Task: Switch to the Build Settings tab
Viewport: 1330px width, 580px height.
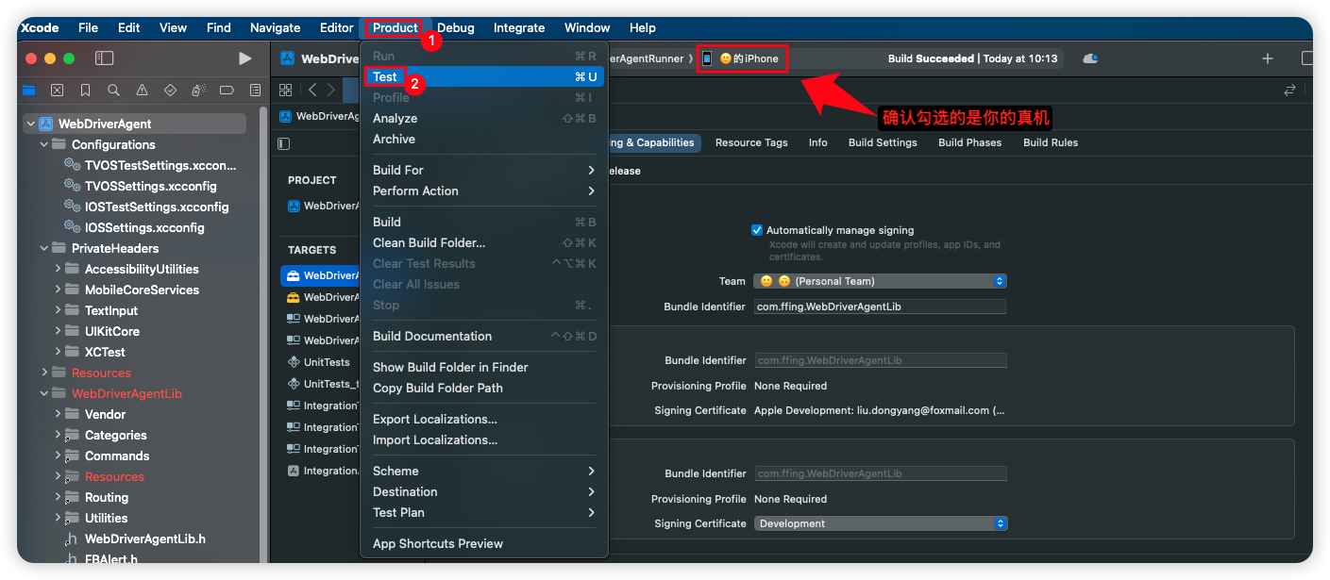Action: 883,142
